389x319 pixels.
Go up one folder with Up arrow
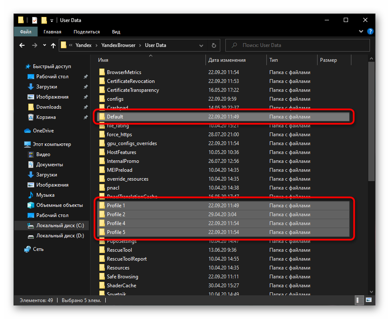tap(53, 45)
